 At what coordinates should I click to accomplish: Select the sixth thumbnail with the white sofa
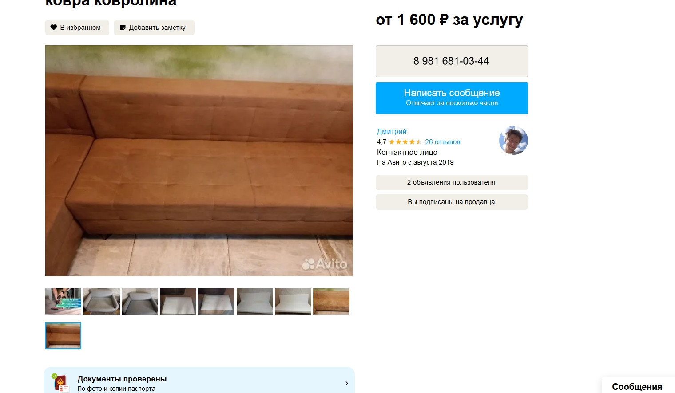pyautogui.click(x=255, y=302)
